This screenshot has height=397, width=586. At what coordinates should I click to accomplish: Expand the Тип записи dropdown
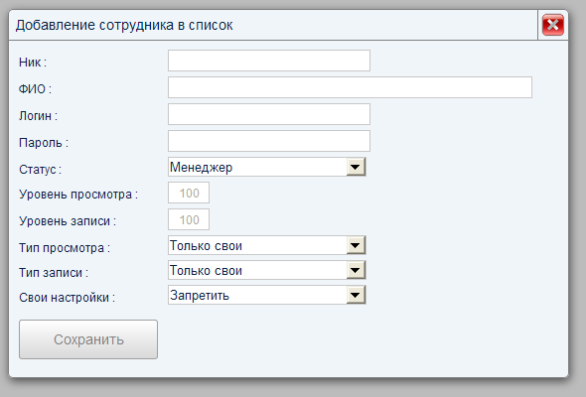267,270
